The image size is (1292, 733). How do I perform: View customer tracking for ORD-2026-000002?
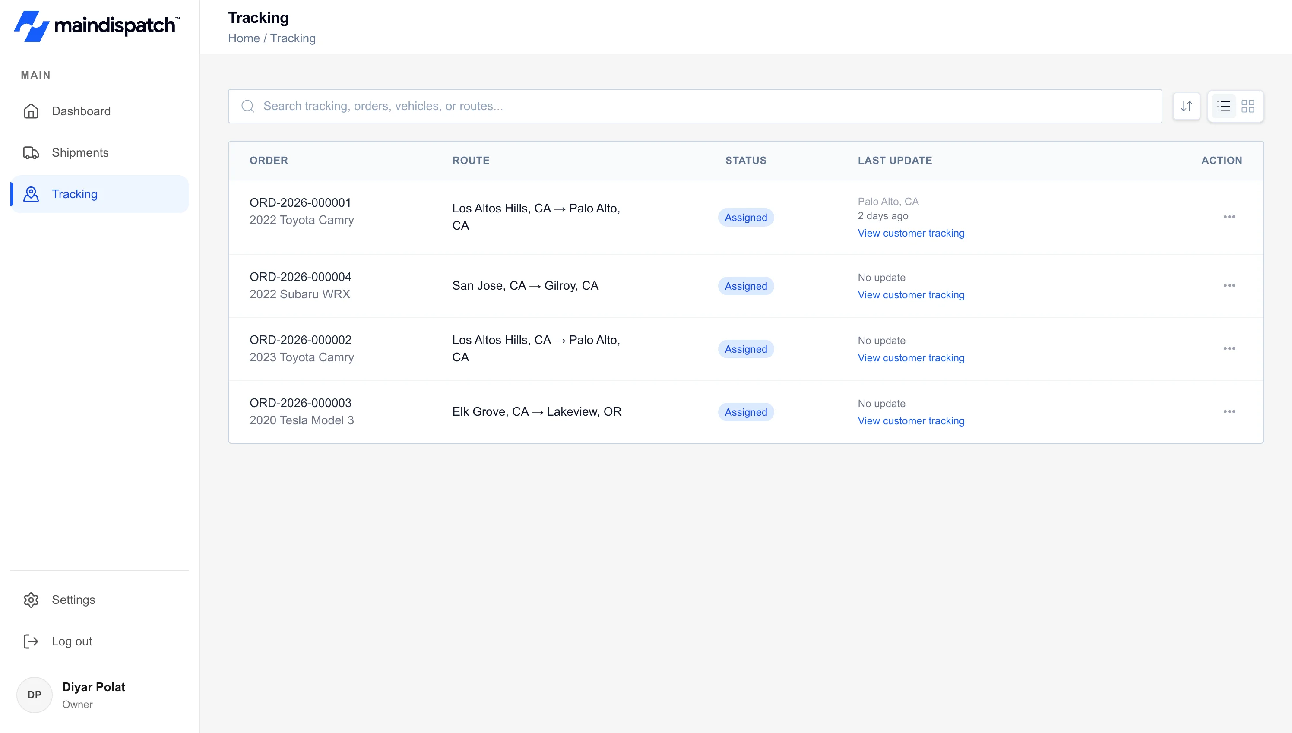[911, 357]
